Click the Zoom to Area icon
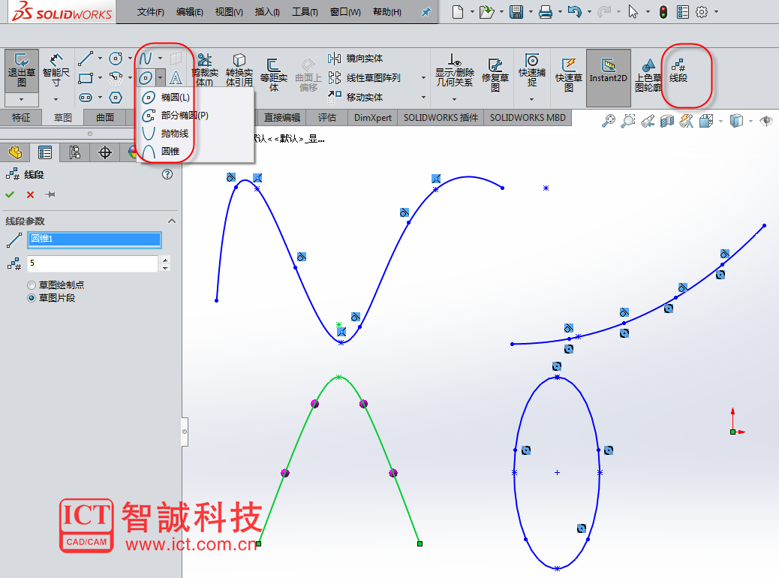 pyautogui.click(x=628, y=121)
